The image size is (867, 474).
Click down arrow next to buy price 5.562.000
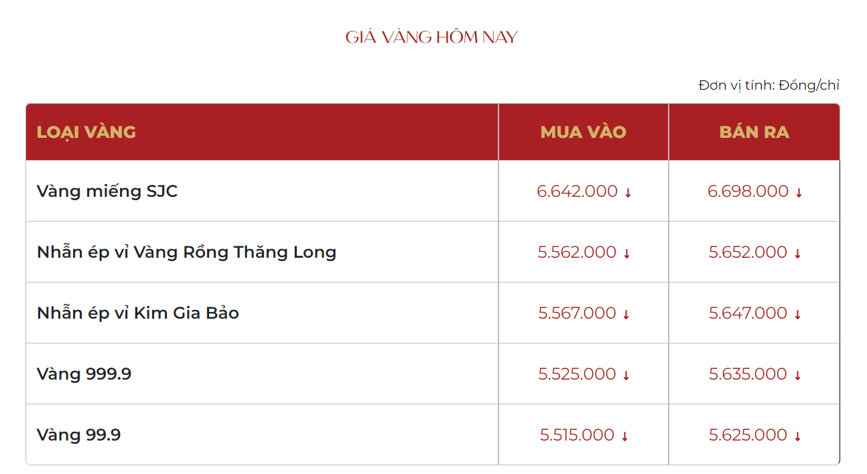[x=627, y=254]
